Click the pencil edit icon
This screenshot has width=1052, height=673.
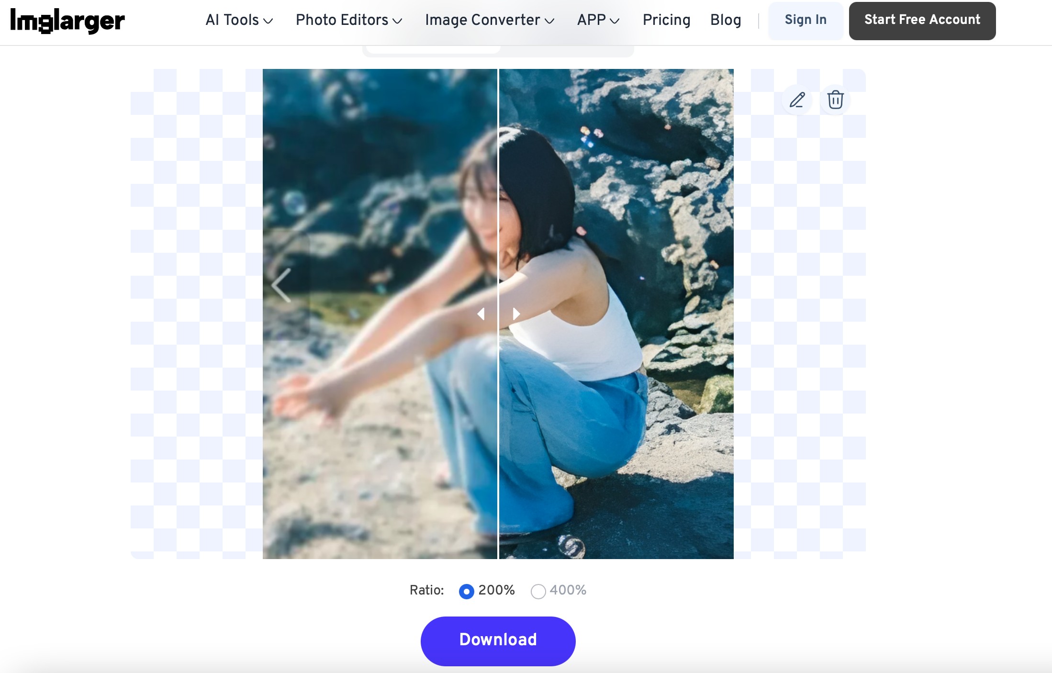(x=797, y=100)
